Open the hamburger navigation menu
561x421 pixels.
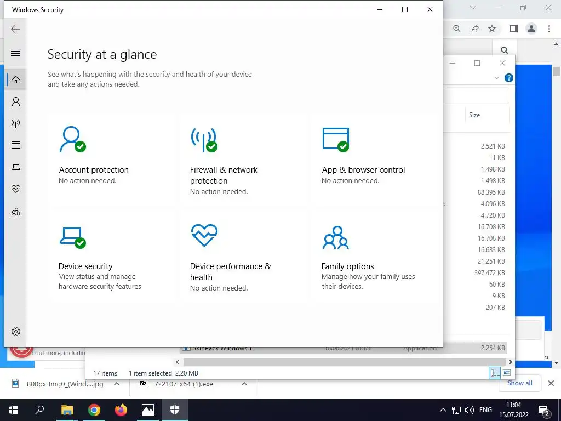pyautogui.click(x=15, y=53)
